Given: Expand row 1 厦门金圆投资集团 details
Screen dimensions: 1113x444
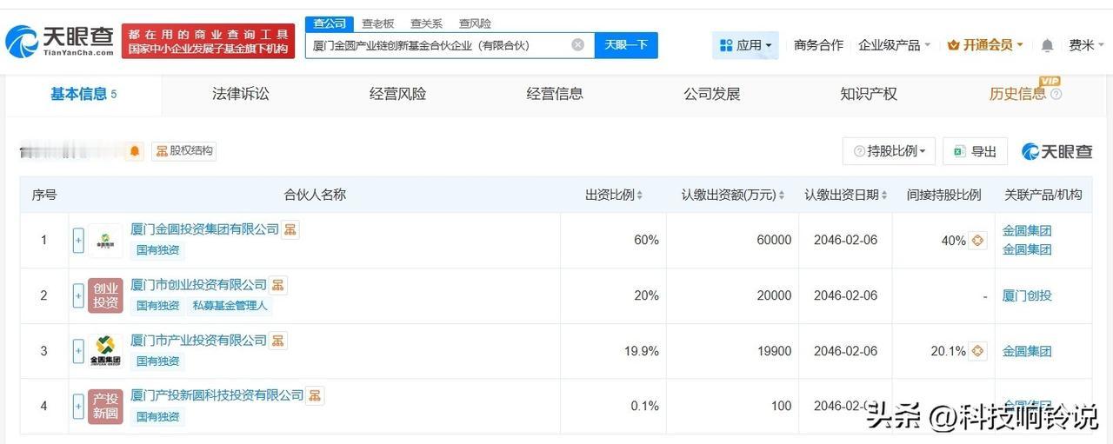Looking at the screenshot, I should pyautogui.click(x=78, y=241).
